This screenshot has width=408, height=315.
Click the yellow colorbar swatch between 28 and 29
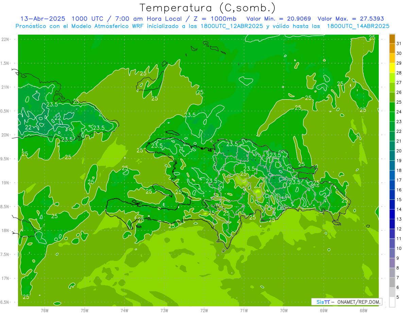pos(392,68)
